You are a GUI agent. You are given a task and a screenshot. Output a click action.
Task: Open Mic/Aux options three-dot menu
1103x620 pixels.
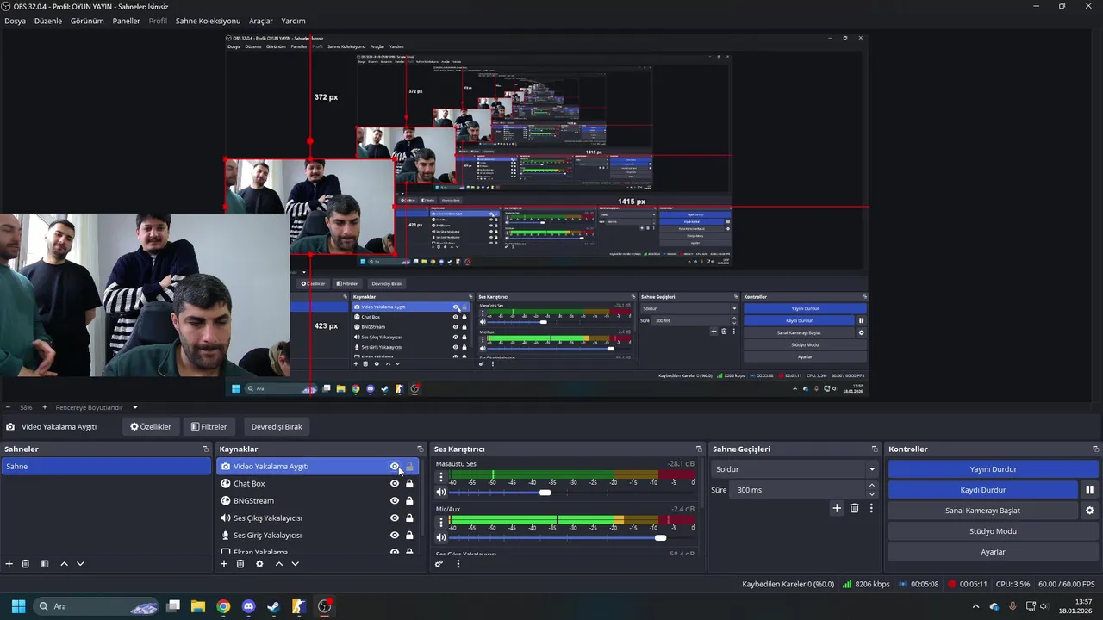click(441, 522)
